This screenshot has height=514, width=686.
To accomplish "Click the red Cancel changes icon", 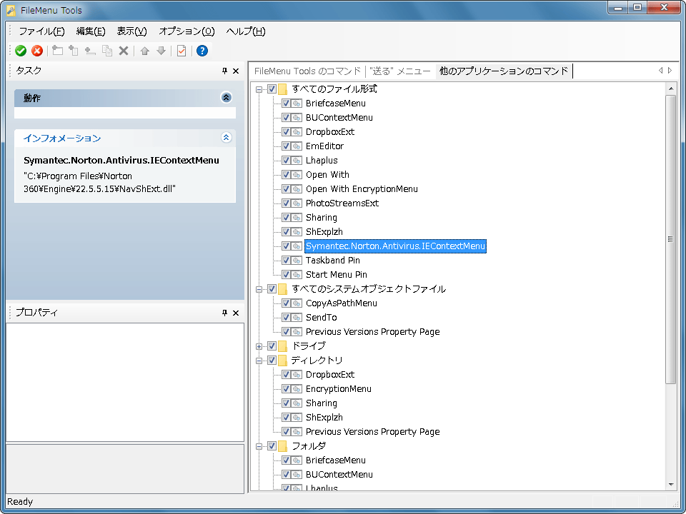I will pyautogui.click(x=37, y=51).
